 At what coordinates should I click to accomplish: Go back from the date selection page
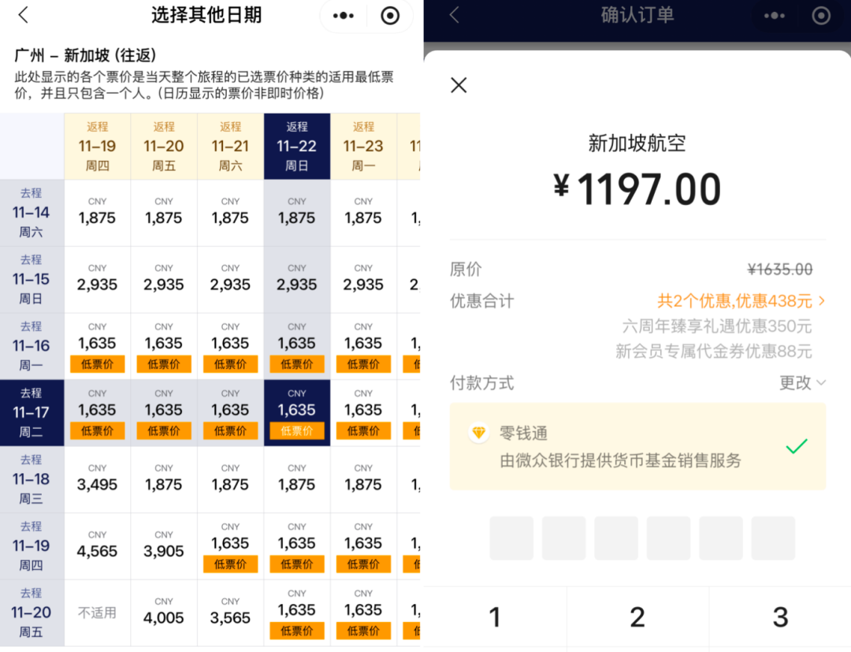click(23, 15)
